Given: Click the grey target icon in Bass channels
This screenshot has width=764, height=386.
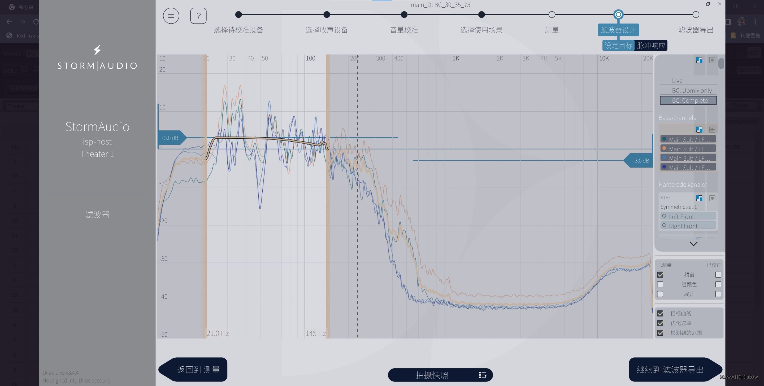Looking at the screenshot, I should point(712,130).
